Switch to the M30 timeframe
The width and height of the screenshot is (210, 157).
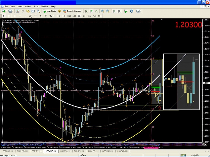coord(74,16)
